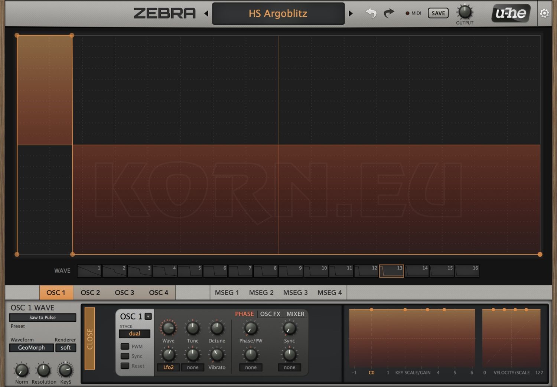Select waveform thumbnail 1
This screenshot has width=557, height=387.
click(88, 271)
